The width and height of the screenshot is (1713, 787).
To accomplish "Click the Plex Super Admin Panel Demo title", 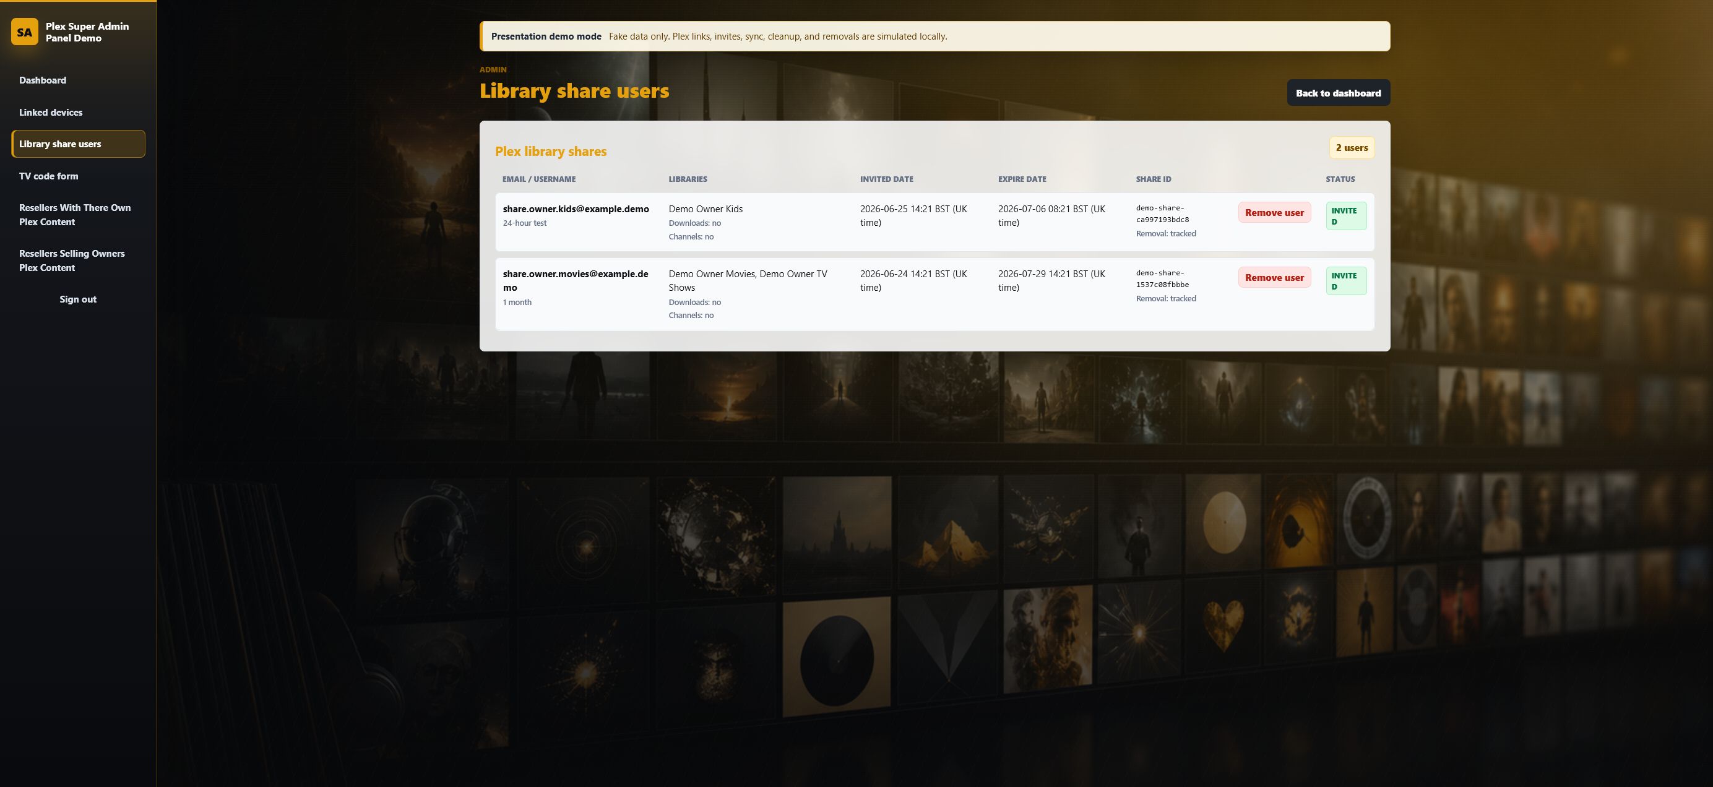I will pos(87,32).
